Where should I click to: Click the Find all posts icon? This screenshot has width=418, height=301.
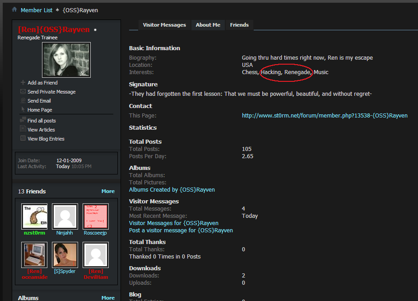tap(23, 121)
